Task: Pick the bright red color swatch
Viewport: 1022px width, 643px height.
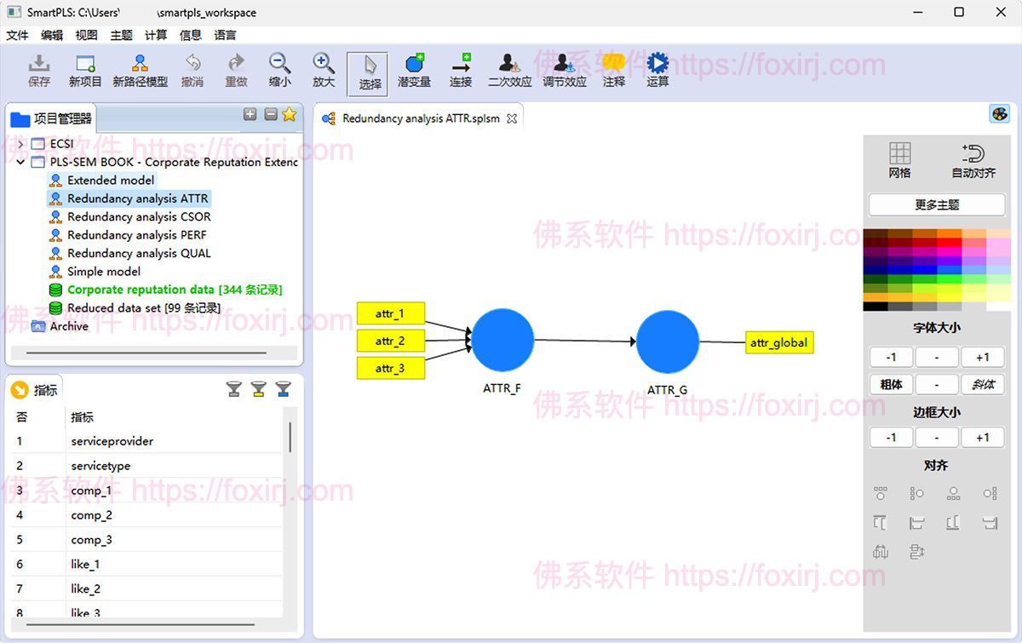Action: (x=949, y=244)
